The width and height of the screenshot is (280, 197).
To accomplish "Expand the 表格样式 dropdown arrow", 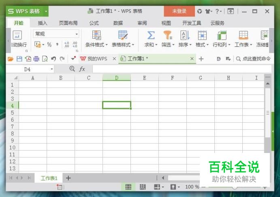I will pos(133,45).
